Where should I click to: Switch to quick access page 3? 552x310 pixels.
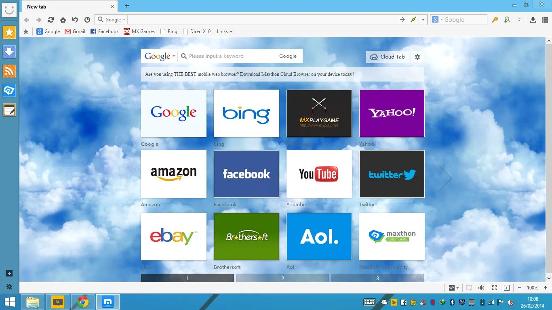coord(377,278)
